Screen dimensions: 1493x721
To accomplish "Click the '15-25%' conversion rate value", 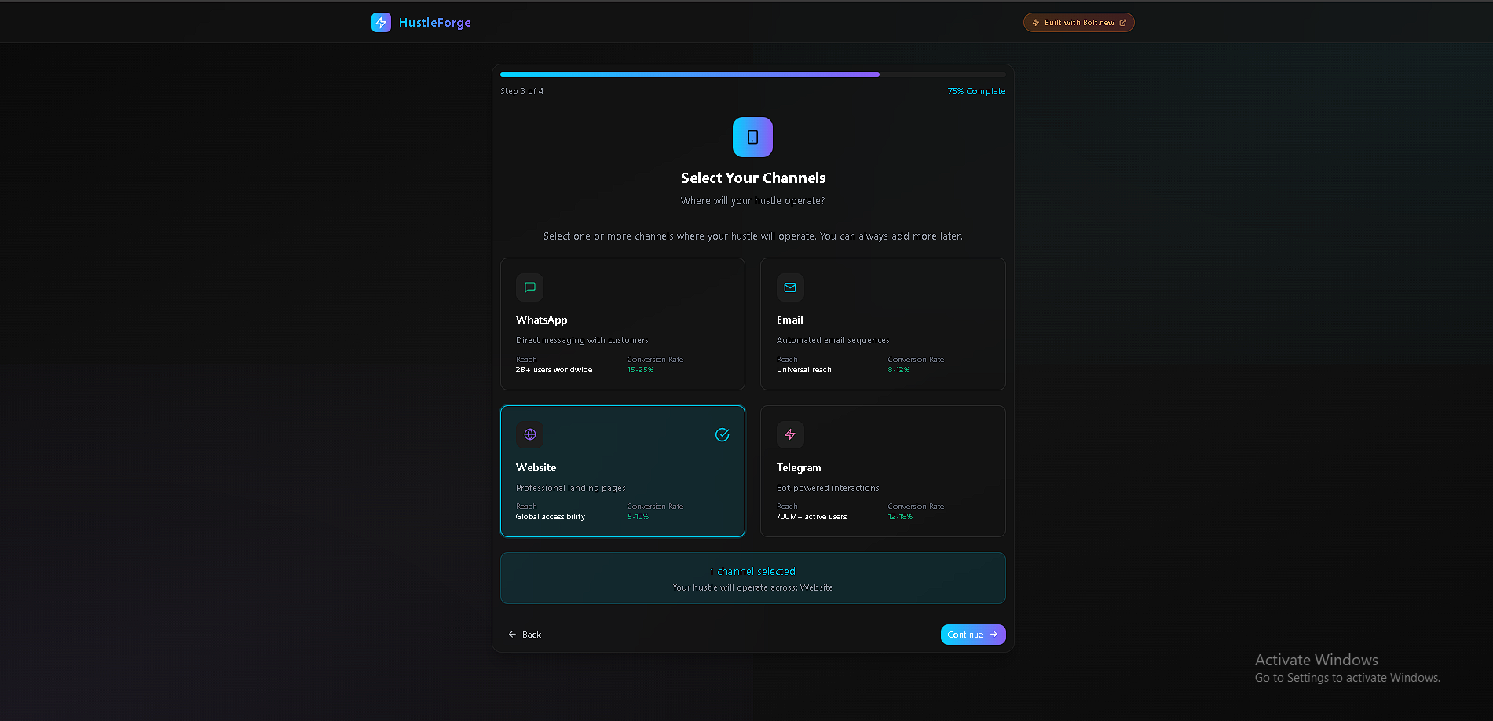I will (x=640, y=370).
